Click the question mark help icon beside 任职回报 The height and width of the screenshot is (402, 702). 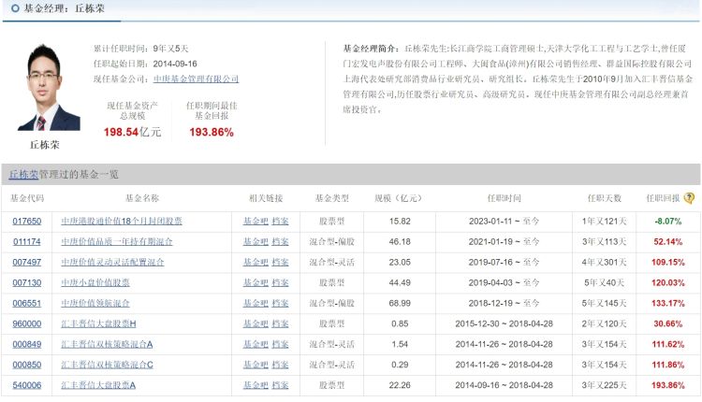point(690,198)
